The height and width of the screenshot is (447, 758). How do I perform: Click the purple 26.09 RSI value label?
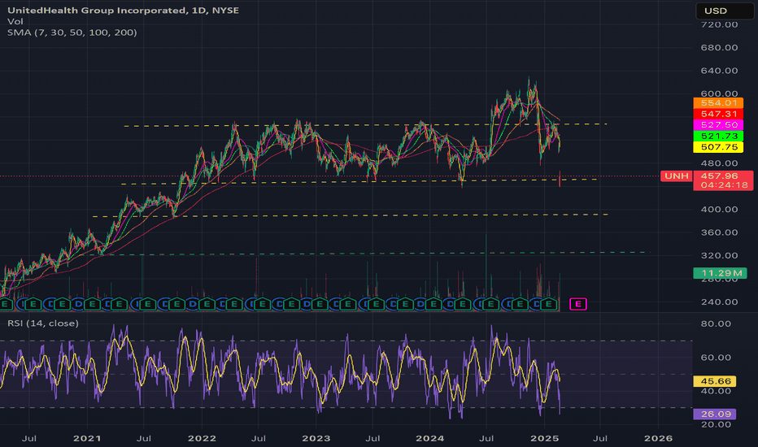715,414
